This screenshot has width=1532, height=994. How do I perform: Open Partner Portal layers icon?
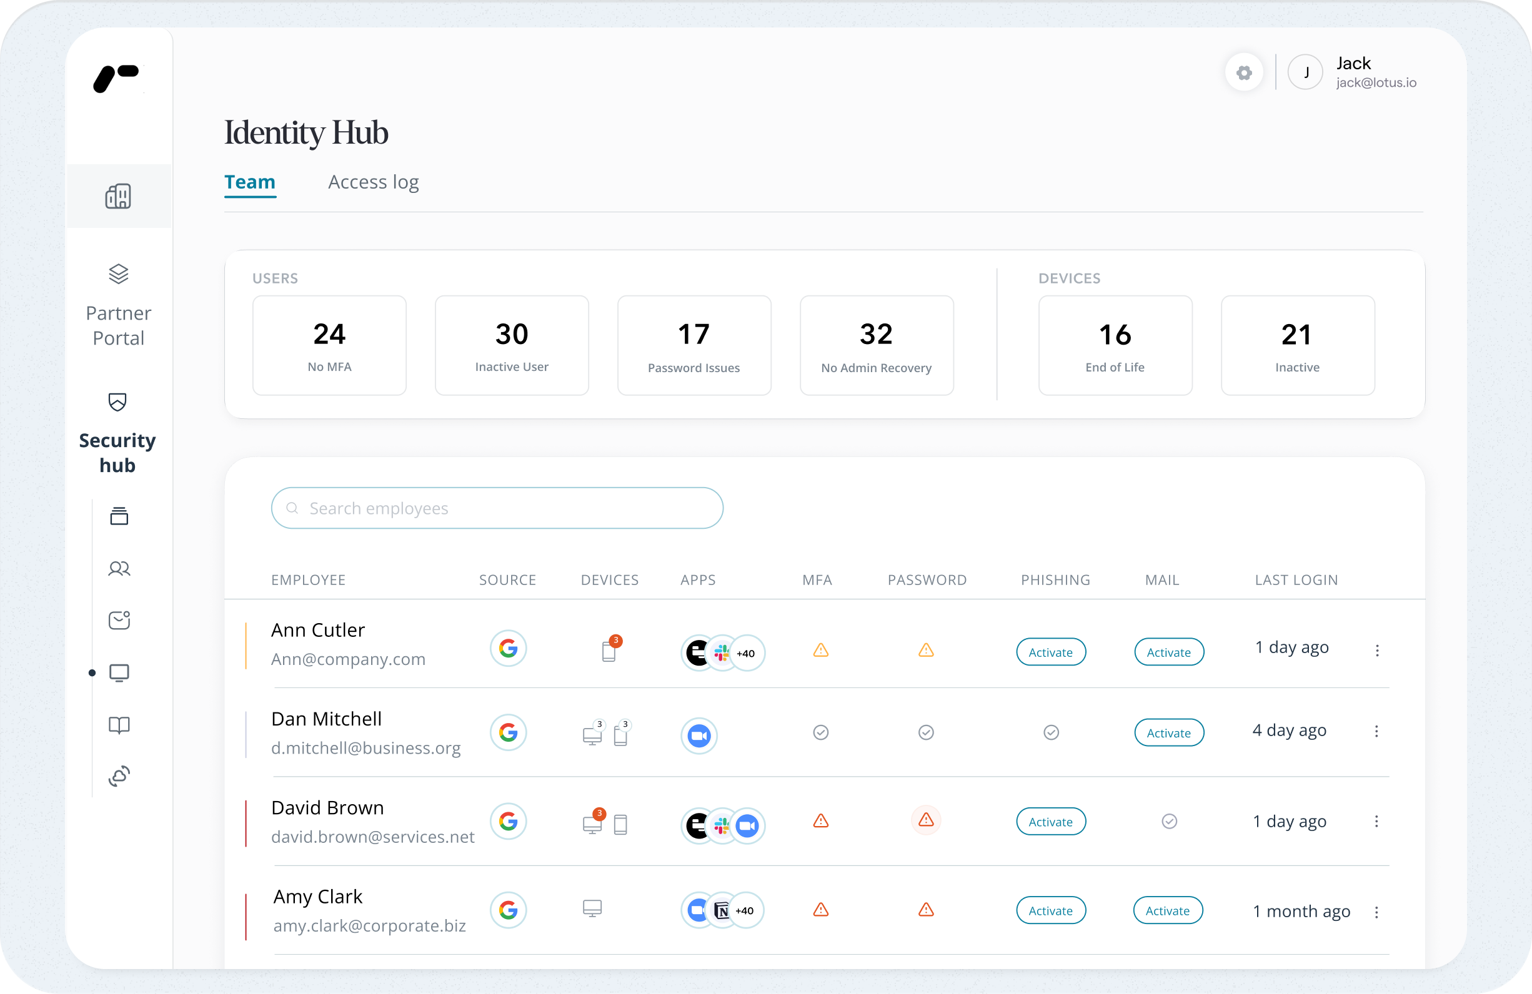119,274
